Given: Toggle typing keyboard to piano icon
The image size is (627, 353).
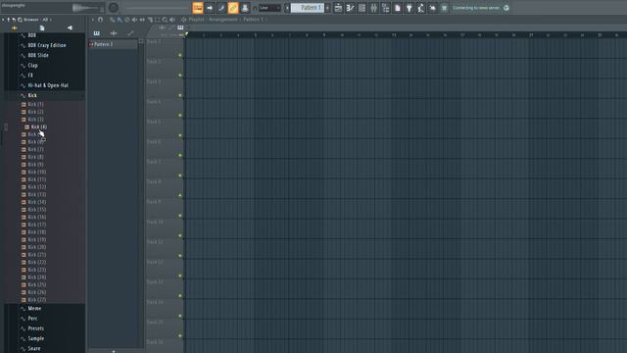Looking at the screenshot, I should pos(198,8).
